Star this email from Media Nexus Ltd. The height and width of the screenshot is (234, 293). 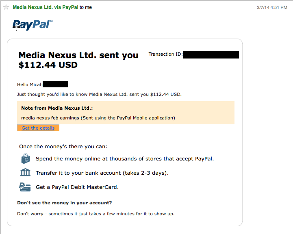click(6, 7)
